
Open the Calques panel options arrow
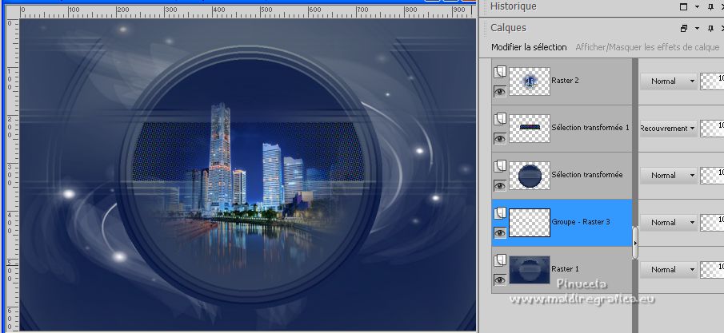click(698, 28)
